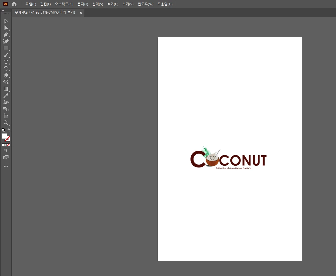Open the drawing mode options

click(6, 150)
